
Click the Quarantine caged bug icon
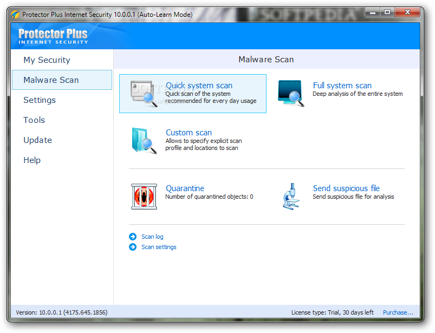[x=144, y=197]
